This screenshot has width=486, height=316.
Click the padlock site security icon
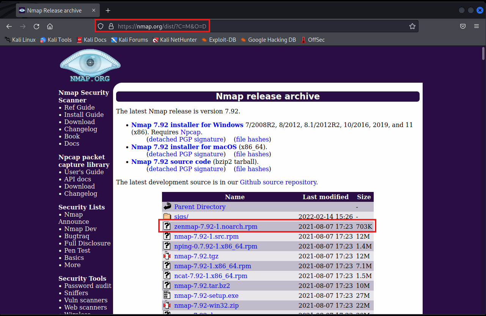111,26
